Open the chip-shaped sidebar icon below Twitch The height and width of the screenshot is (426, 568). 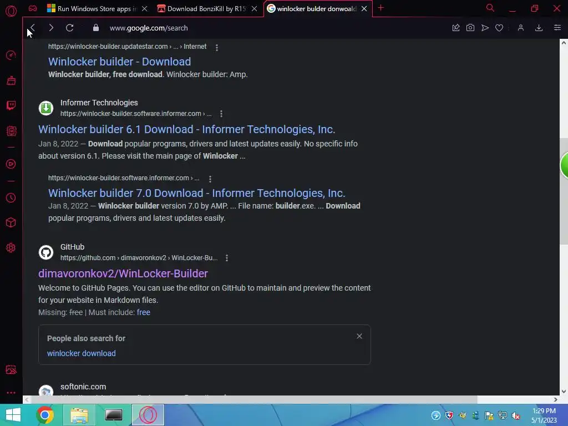pyautogui.click(x=11, y=131)
